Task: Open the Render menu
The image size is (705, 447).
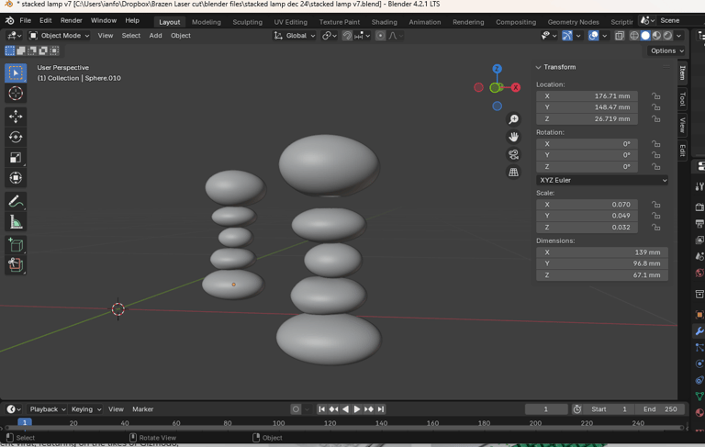Action: (72, 21)
